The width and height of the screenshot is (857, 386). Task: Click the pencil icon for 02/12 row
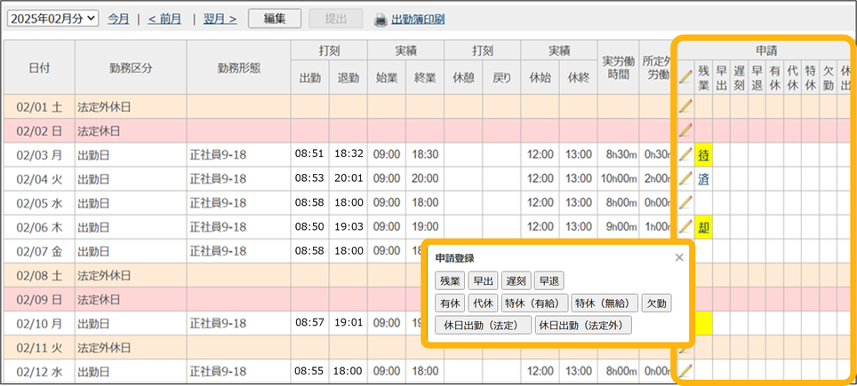[x=685, y=370]
